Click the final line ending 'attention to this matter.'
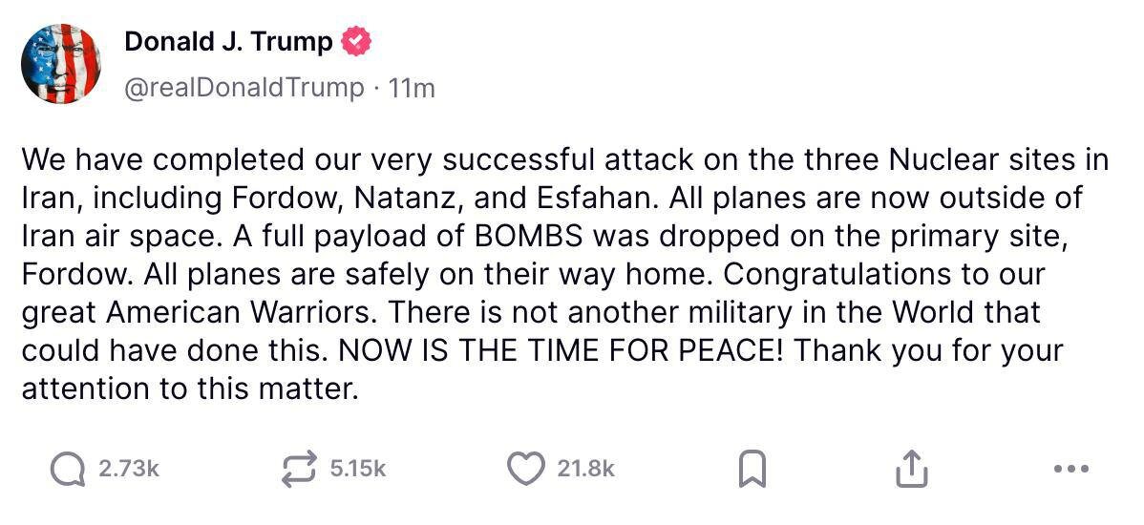This screenshot has width=1144, height=525. click(189, 389)
